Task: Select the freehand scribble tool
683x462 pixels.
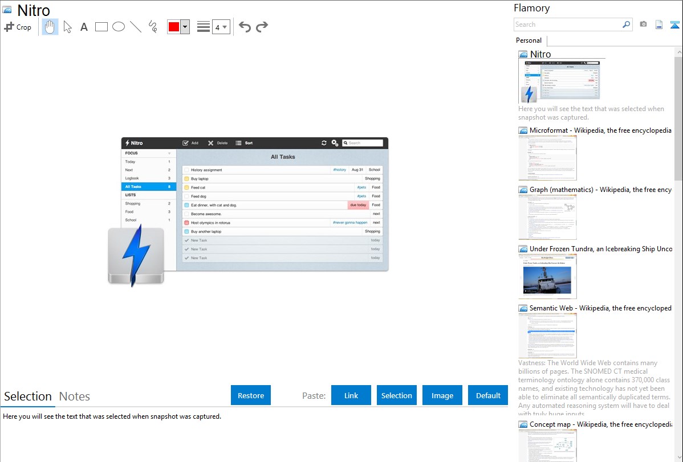Action: point(153,27)
